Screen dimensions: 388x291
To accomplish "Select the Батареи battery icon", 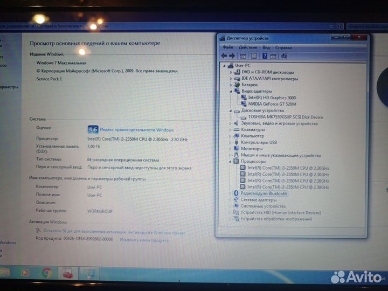I will coord(237,85).
